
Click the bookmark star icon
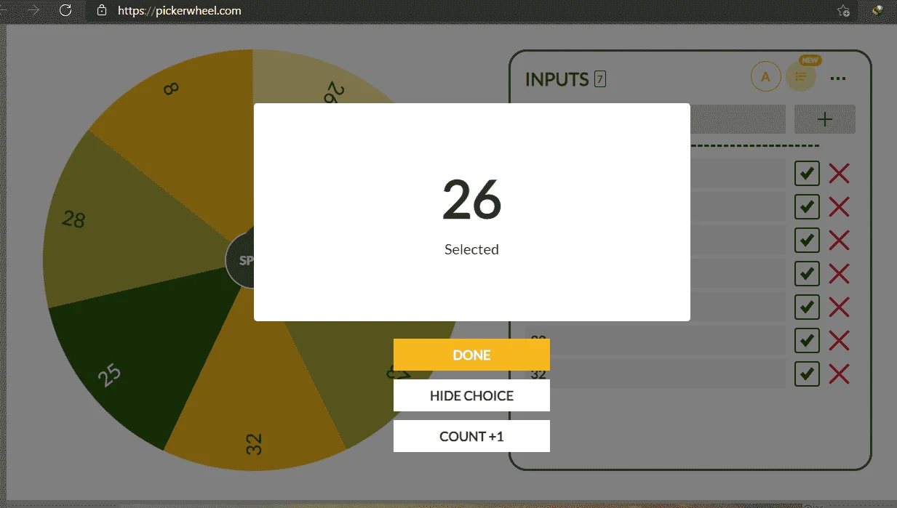tap(843, 10)
